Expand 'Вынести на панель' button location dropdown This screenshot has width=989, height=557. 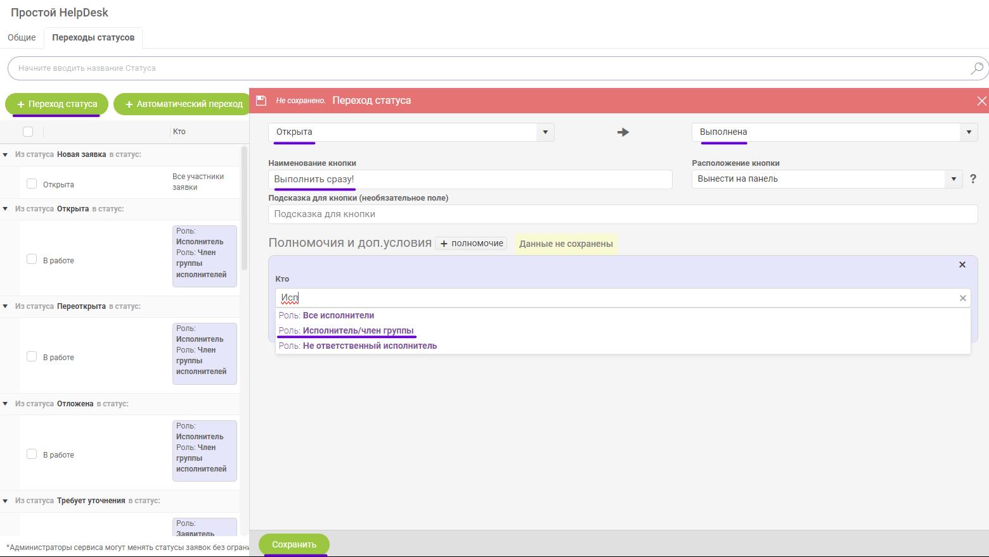(953, 179)
